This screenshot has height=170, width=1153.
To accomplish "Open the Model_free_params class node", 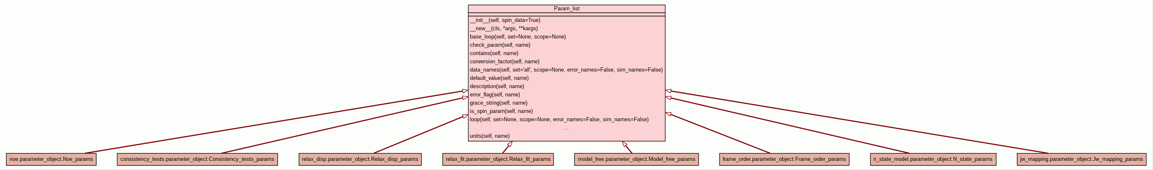I will (636, 159).
